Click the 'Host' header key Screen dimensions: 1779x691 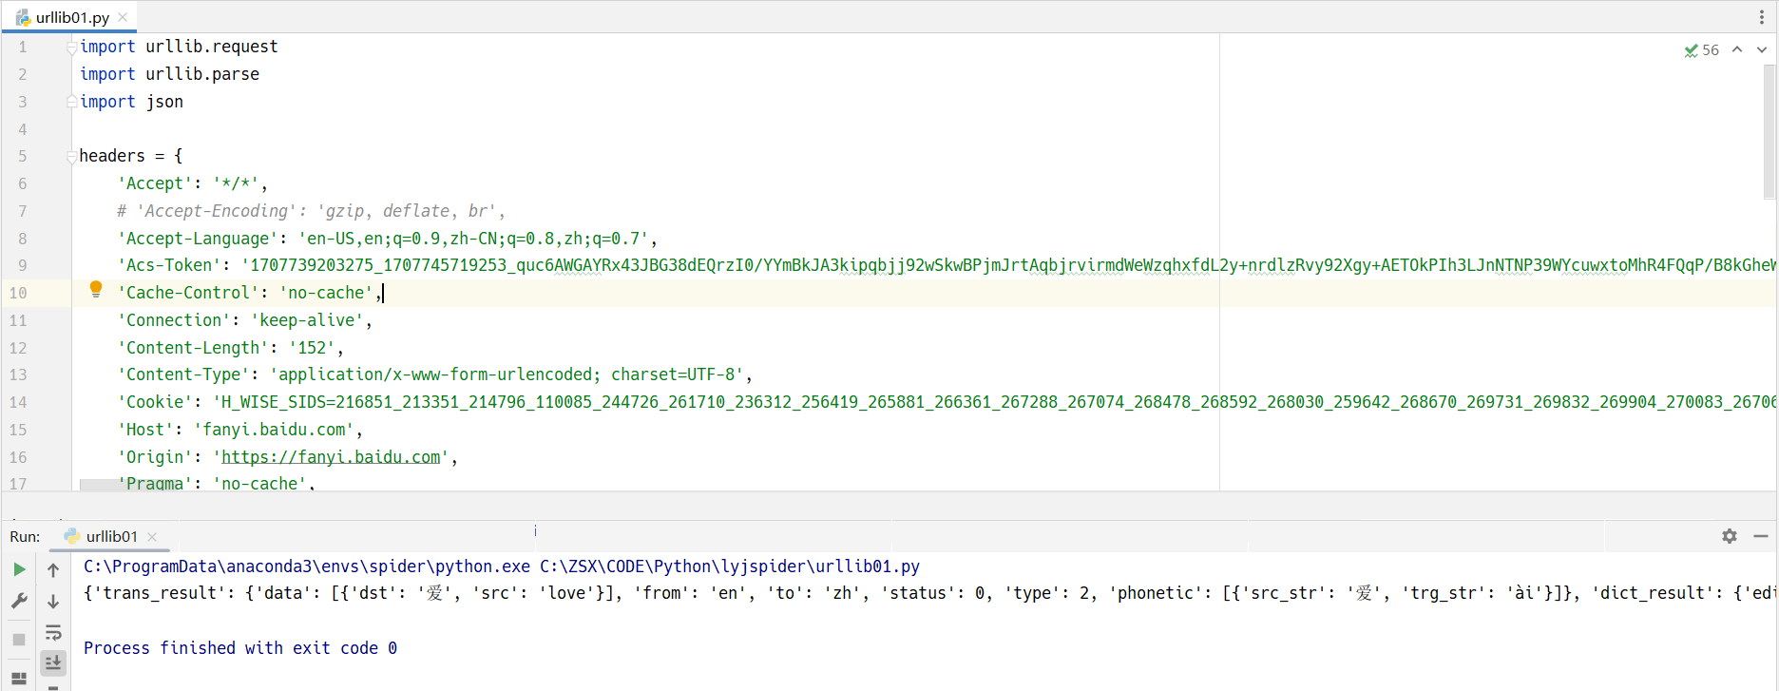tap(145, 430)
